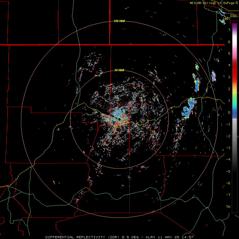Click the 3 value on color scale
The height and width of the screenshot is (239, 239).
pyautogui.click(x=229, y=77)
